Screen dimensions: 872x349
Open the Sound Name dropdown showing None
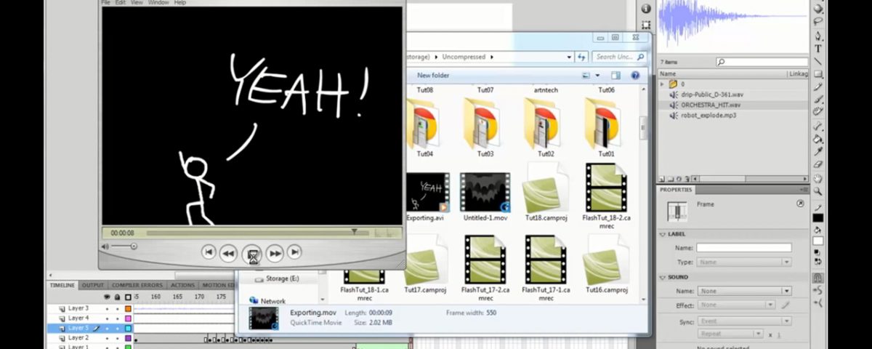pos(744,291)
